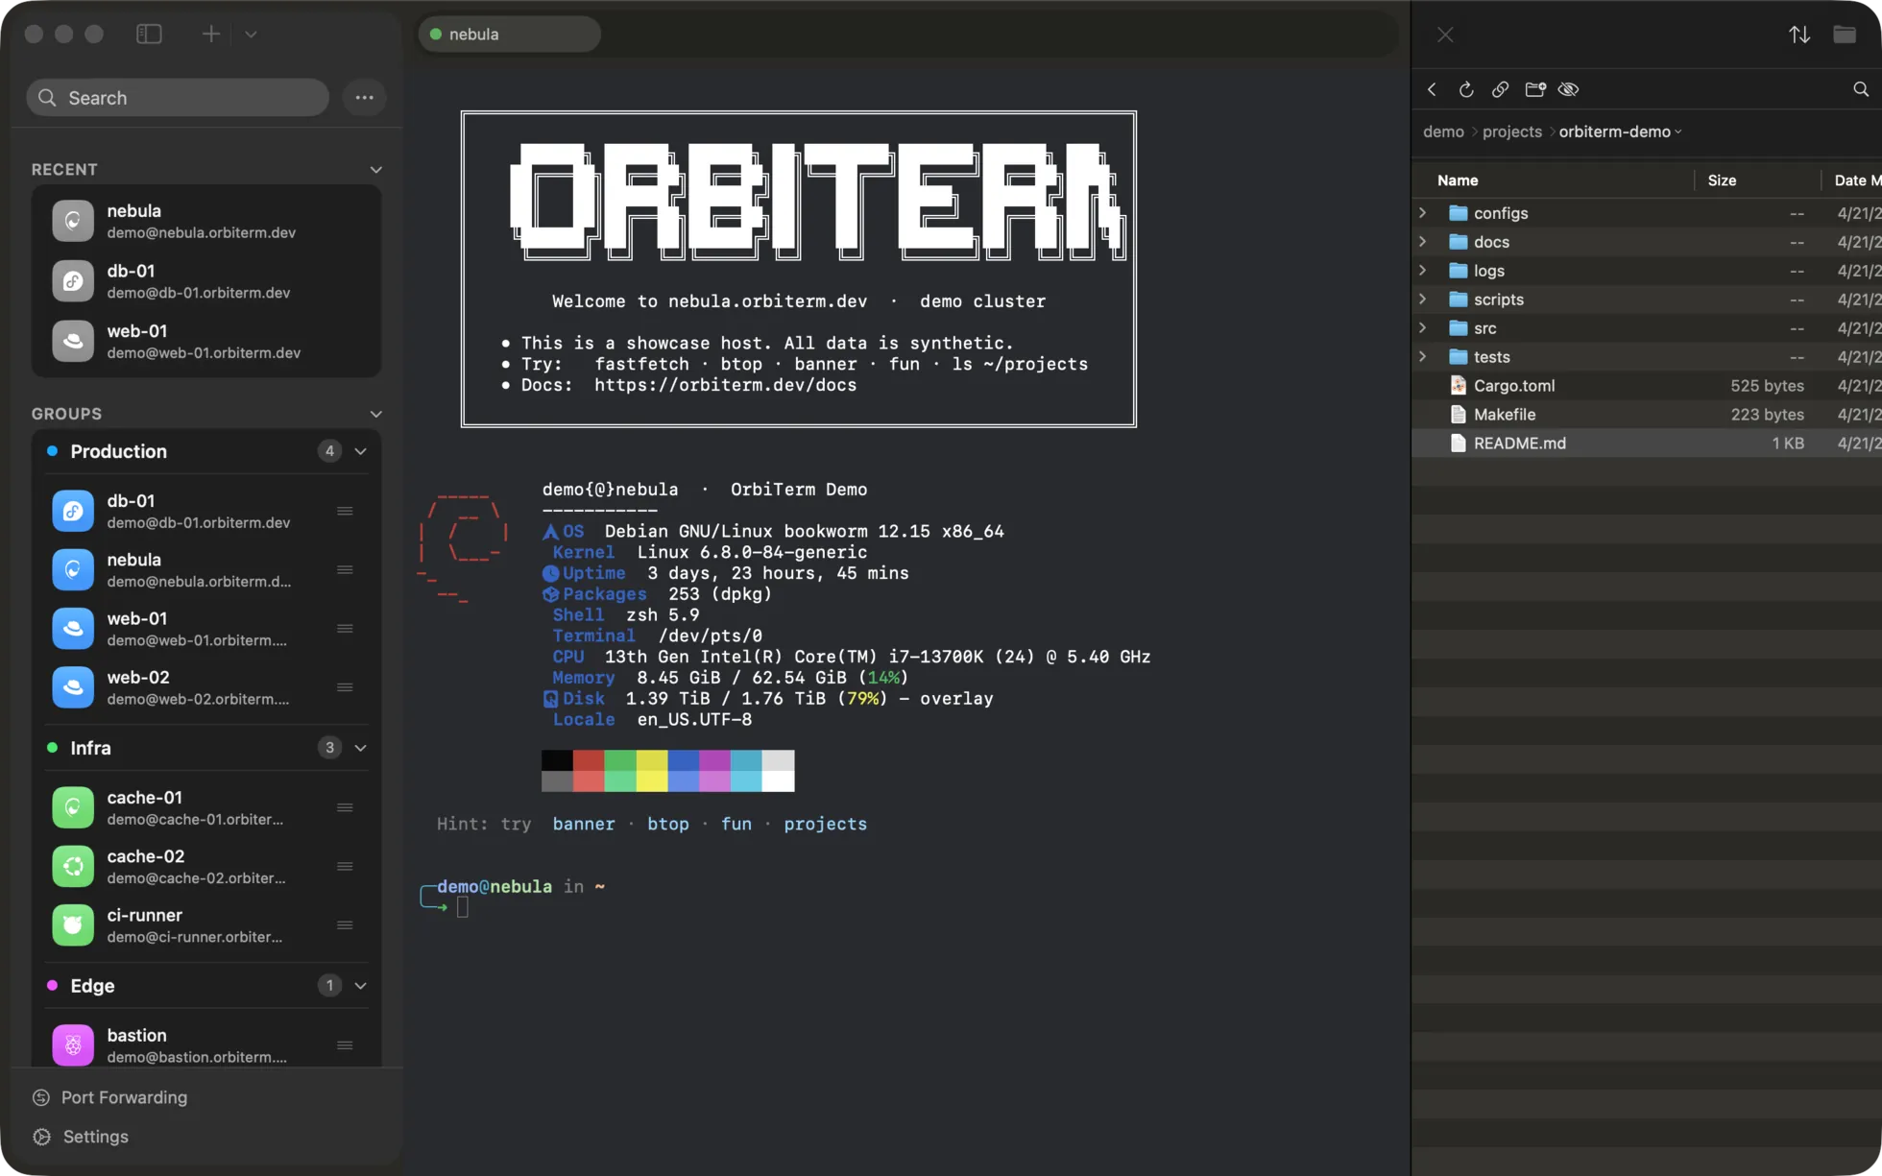Click the db-01 icon in Production group
The width and height of the screenshot is (1882, 1176).
73,511
